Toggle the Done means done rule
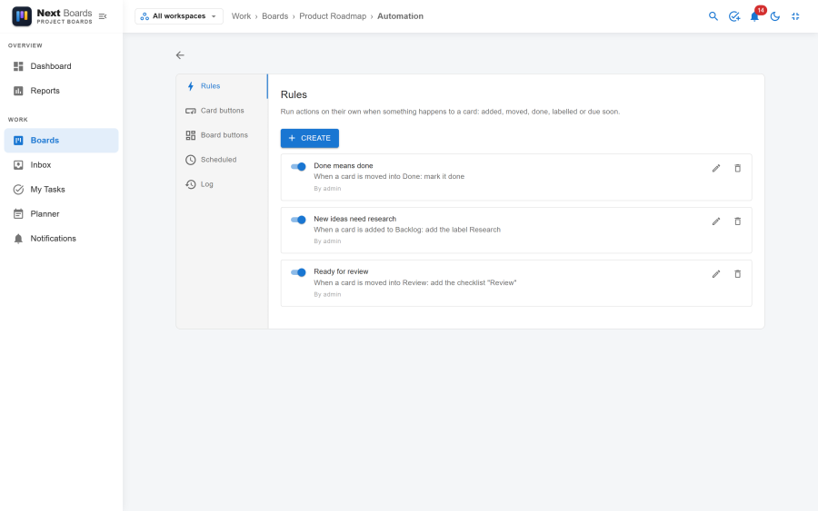The image size is (818, 511). click(x=298, y=167)
